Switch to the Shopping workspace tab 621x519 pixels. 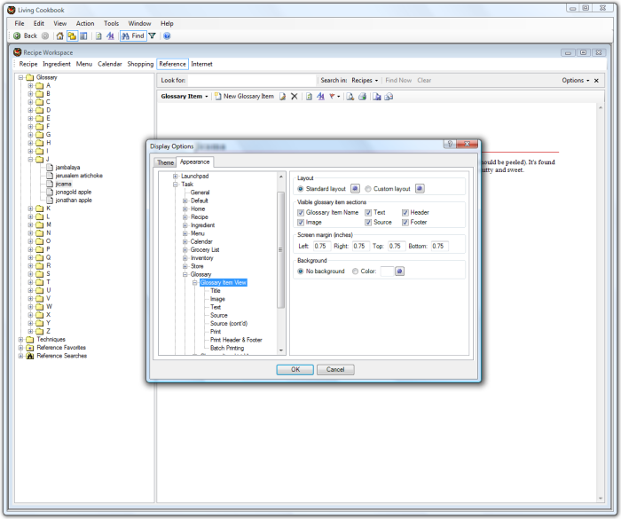pos(140,64)
